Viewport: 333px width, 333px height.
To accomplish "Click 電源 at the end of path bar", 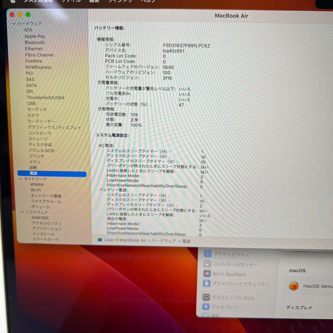I will coord(186,241).
